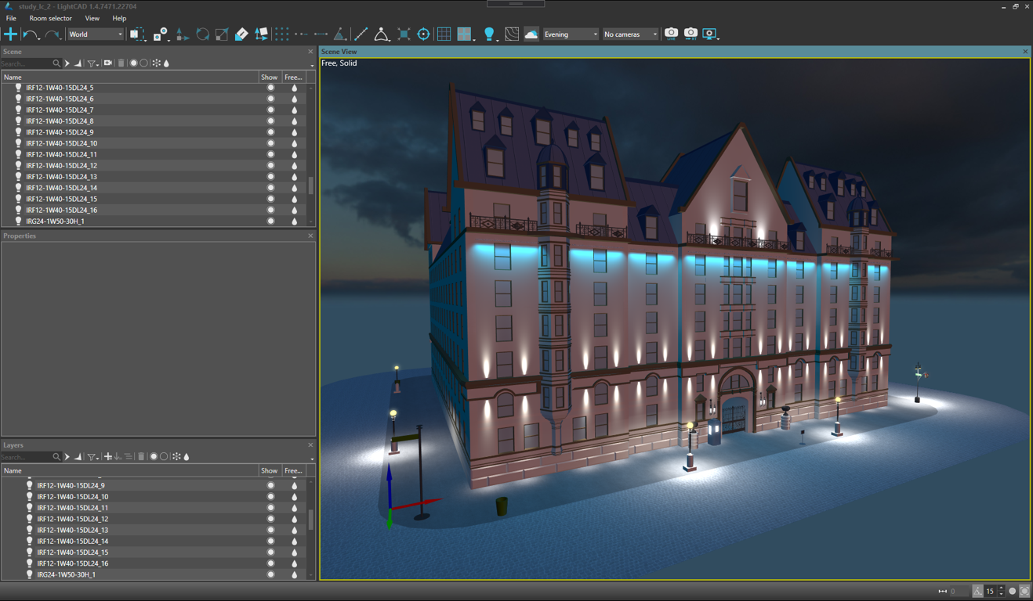The width and height of the screenshot is (1033, 601).
Task: Open the World coordinate system dropdown
Action: pyautogui.click(x=95, y=34)
